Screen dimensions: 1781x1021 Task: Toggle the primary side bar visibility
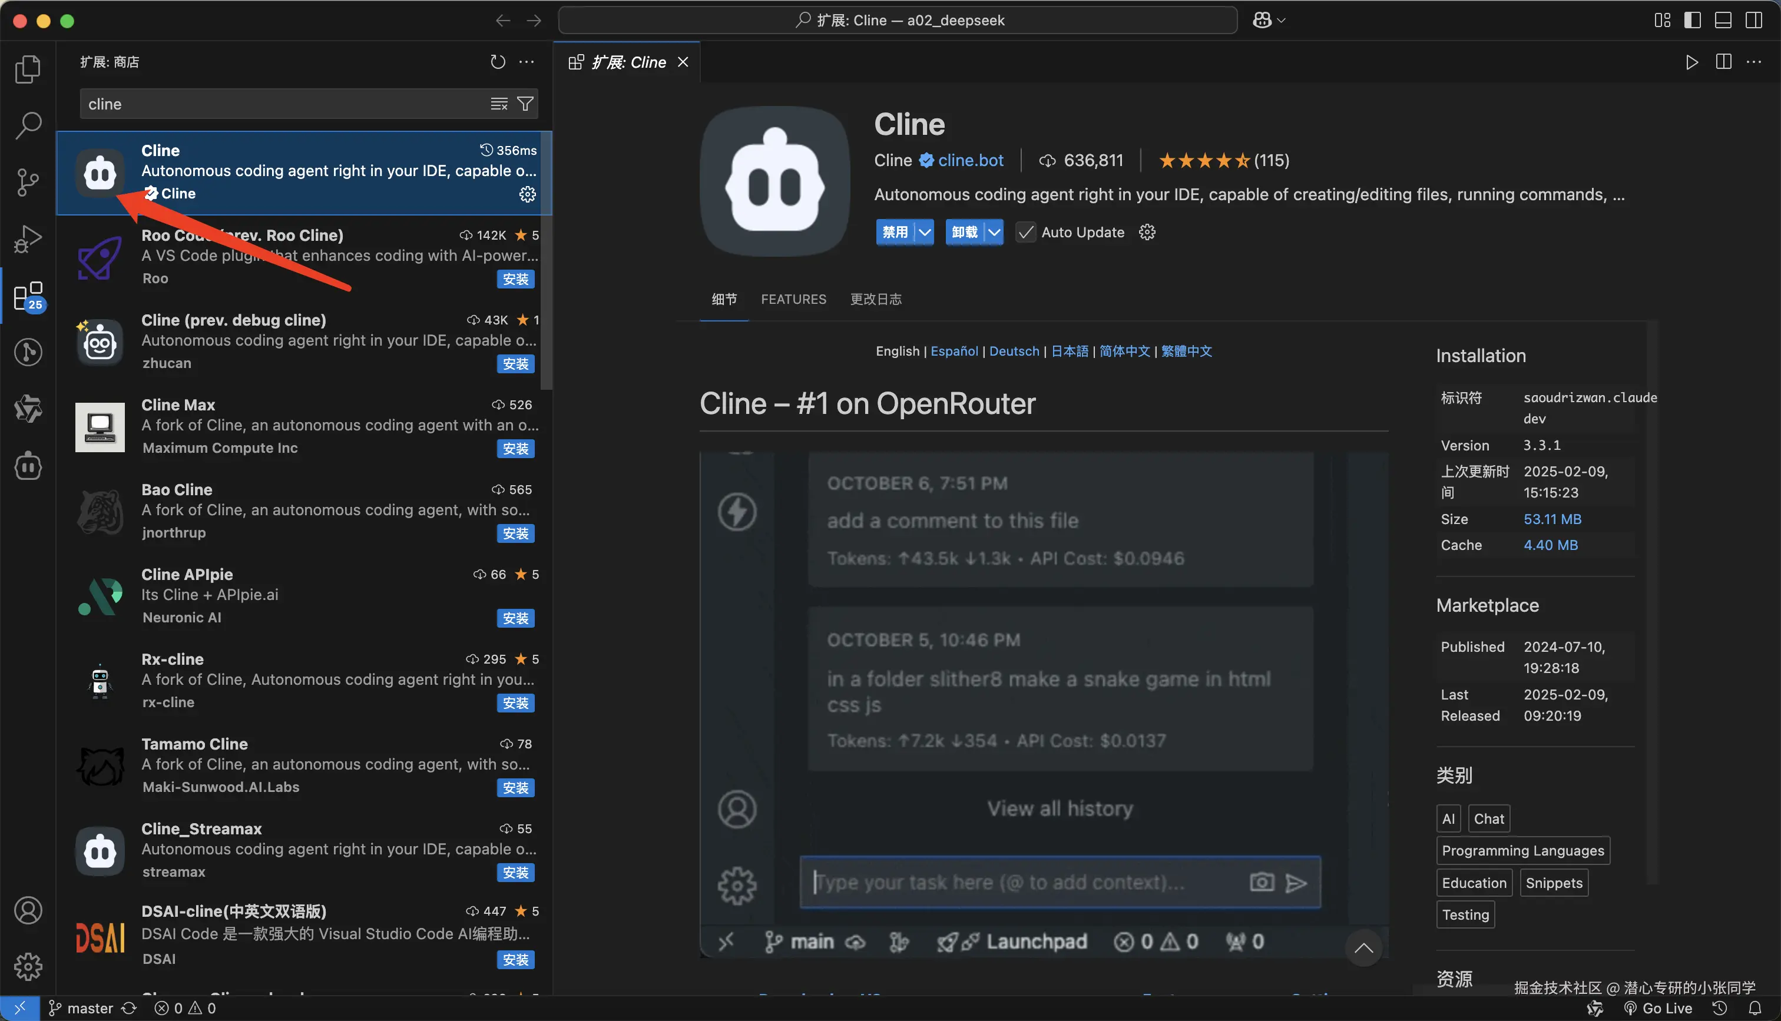tap(1692, 21)
